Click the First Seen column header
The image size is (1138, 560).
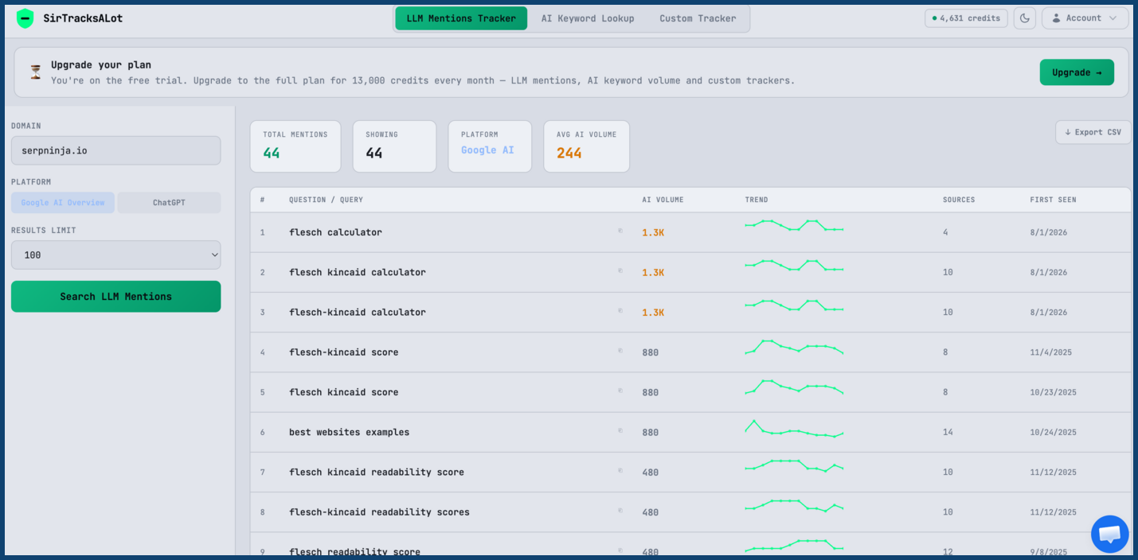pyautogui.click(x=1053, y=200)
